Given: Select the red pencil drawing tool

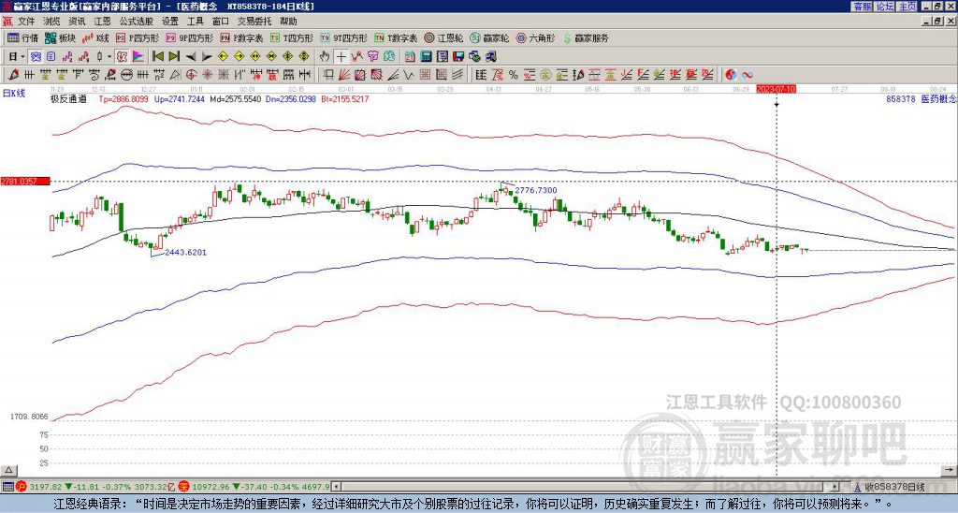Looking at the screenshot, I should (12, 75).
